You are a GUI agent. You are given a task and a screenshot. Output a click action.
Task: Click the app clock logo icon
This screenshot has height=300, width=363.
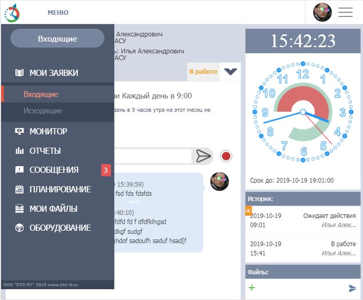click(12, 13)
